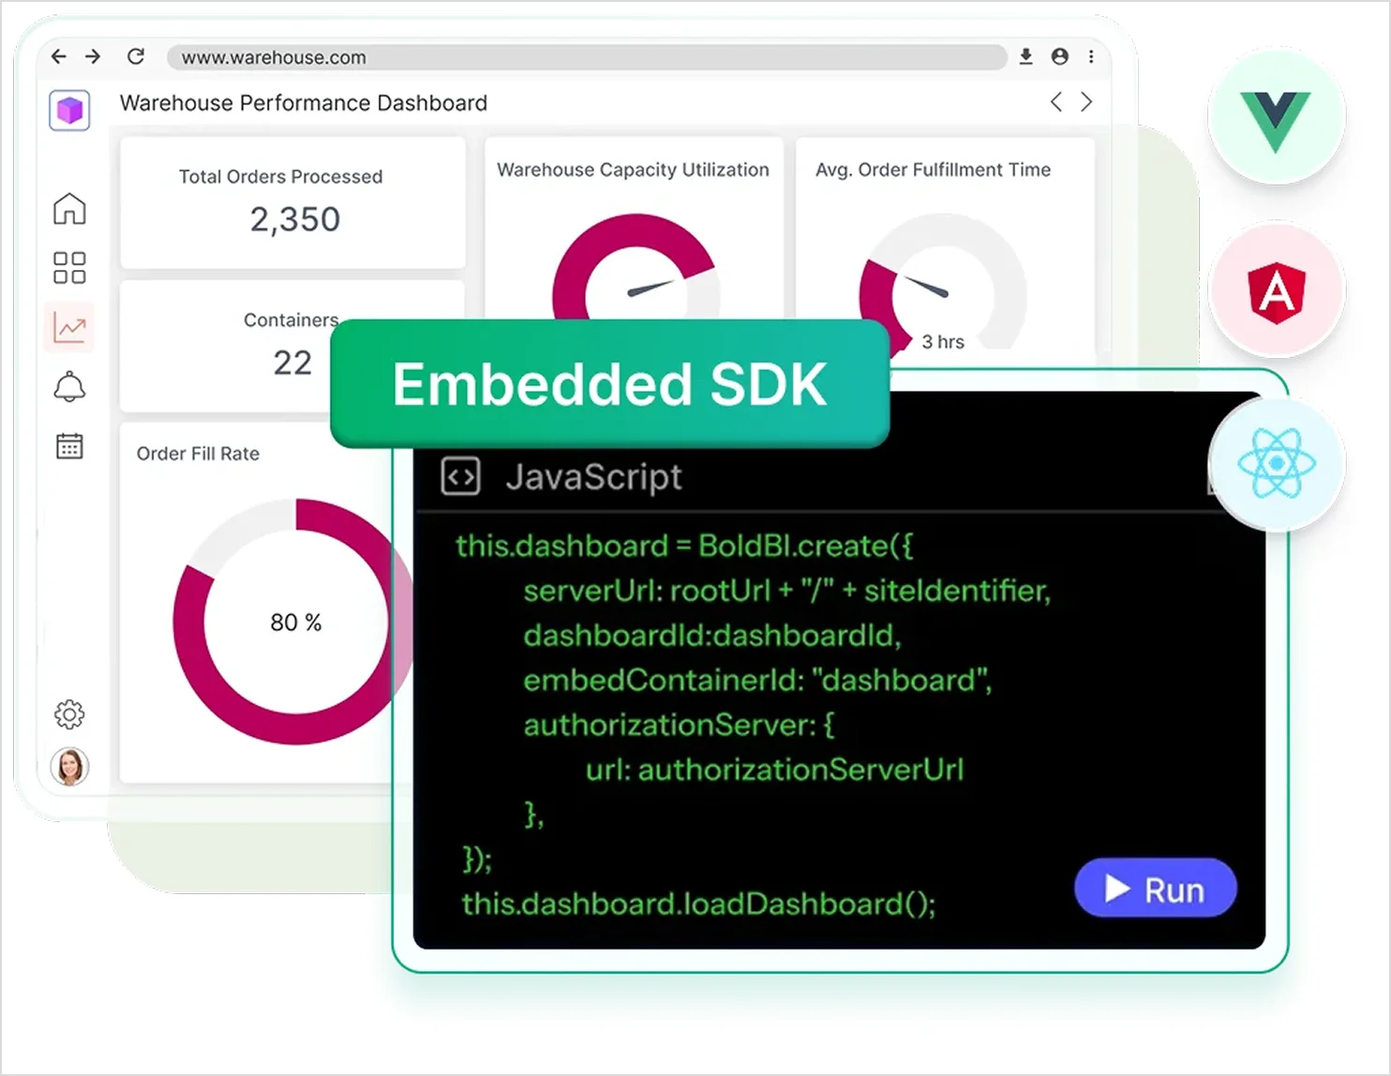Open the browser three-dot menu

(x=1090, y=56)
